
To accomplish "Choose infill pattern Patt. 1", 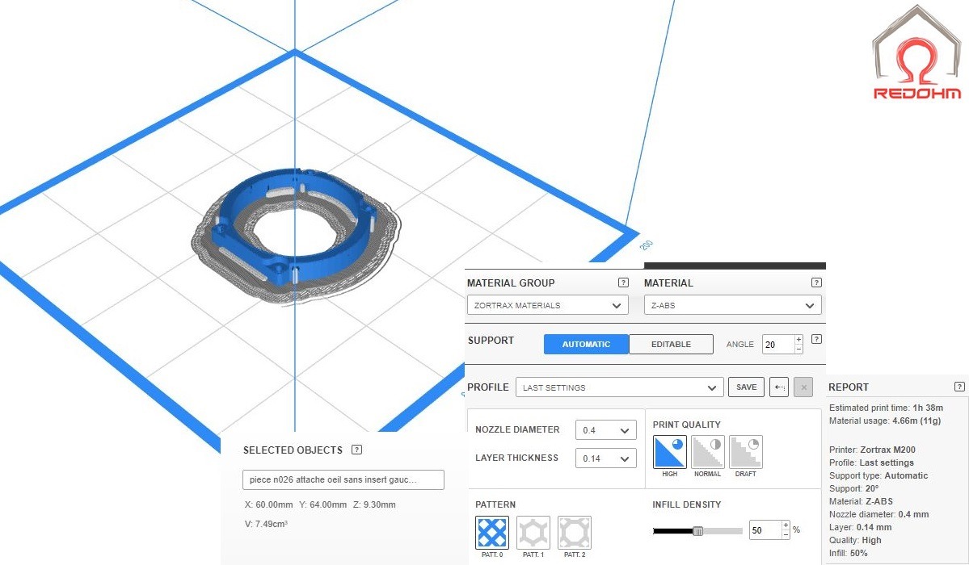I will (533, 533).
